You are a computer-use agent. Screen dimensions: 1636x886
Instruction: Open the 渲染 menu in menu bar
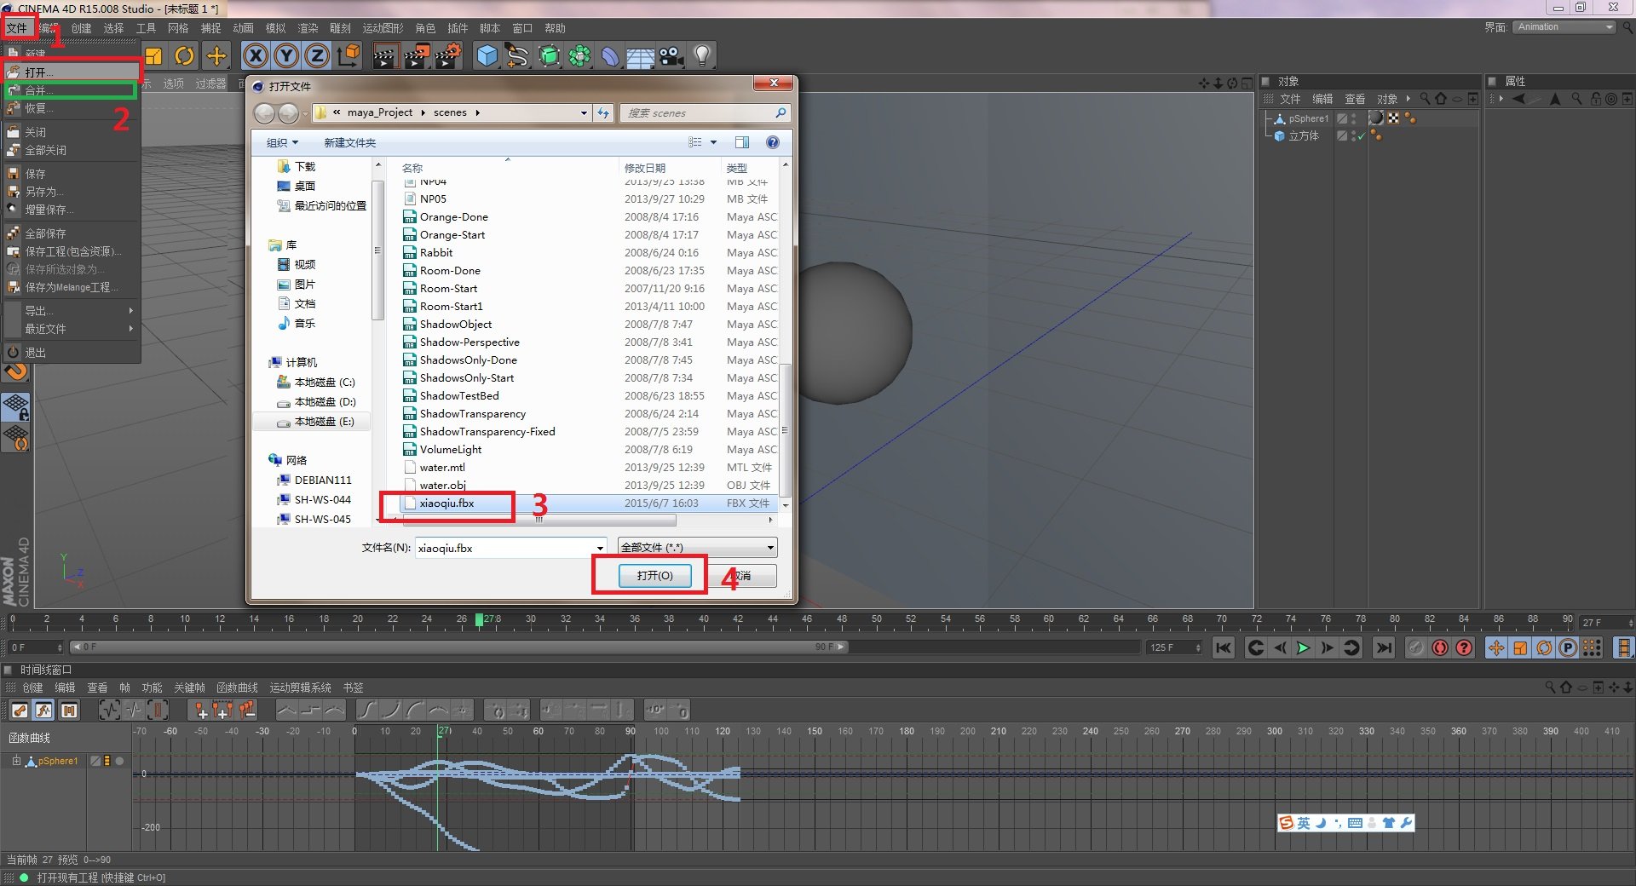(x=308, y=28)
